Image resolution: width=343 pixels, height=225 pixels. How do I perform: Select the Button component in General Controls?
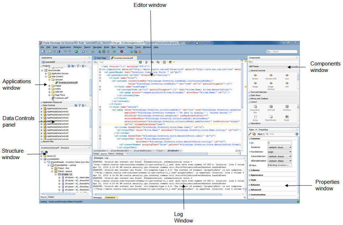(255, 77)
